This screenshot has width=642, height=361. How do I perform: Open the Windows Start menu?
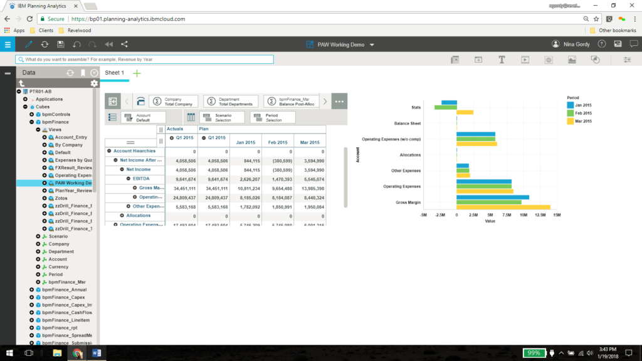point(9,353)
